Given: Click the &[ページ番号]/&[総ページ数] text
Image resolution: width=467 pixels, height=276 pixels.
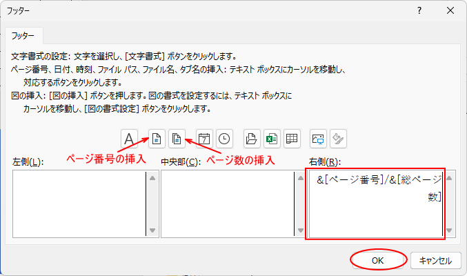Looking at the screenshot, I should tap(379, 188).
